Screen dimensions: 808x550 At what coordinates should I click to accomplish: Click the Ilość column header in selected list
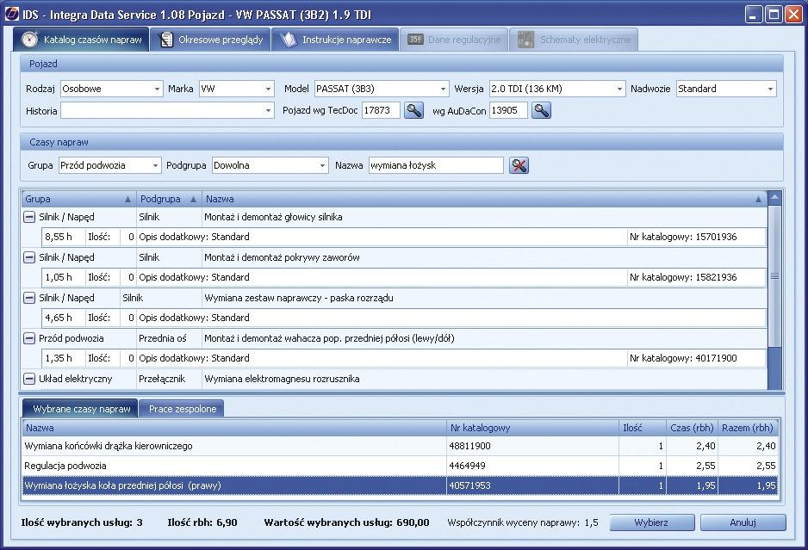(x=643, y=428)
